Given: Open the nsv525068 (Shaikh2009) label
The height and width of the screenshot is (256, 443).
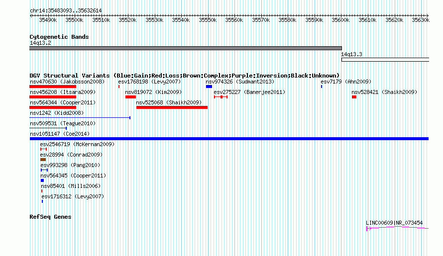Looking at the screenshot, I should (169, 102).
